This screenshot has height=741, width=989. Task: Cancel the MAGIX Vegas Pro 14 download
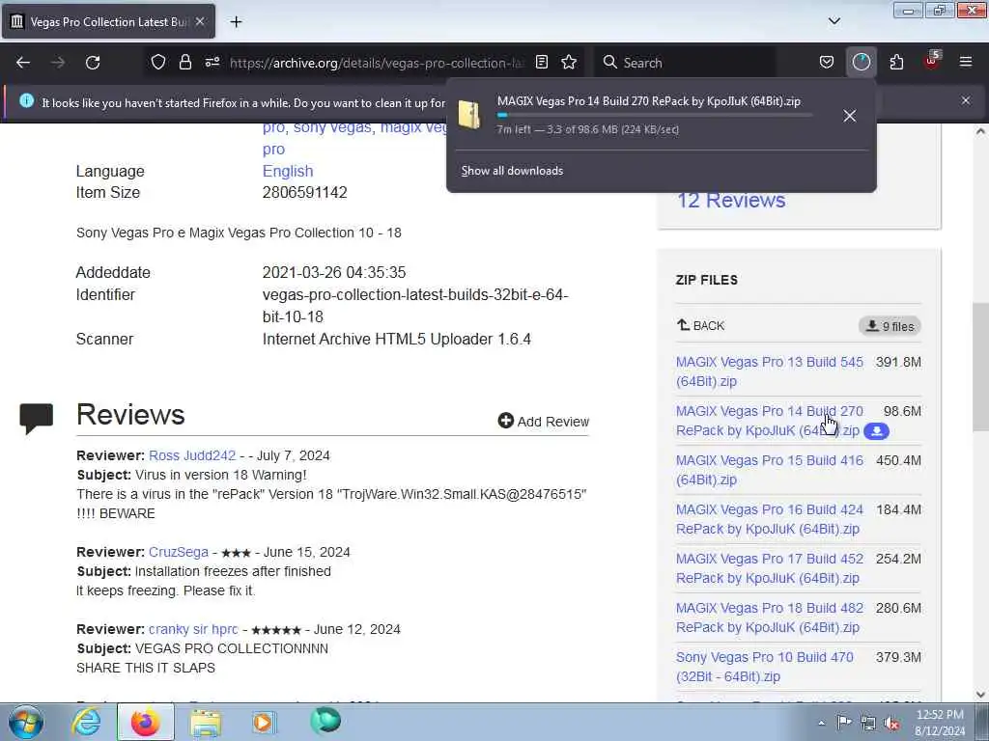[850, 116]
